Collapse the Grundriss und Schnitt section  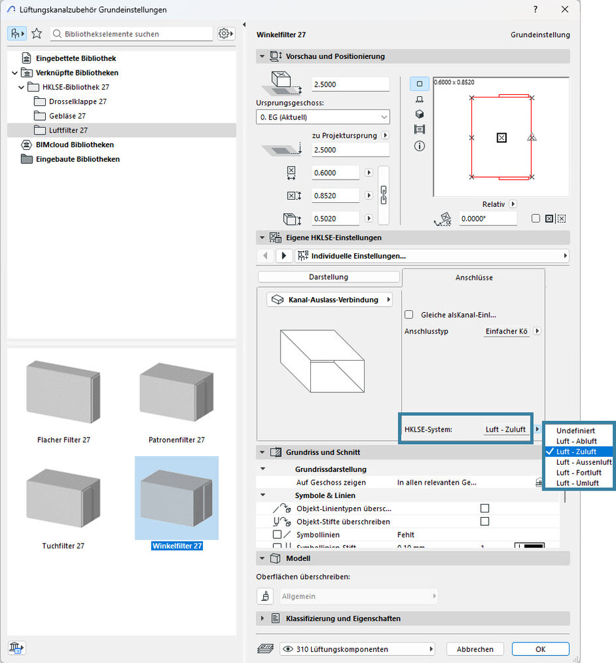pos(262,452)
